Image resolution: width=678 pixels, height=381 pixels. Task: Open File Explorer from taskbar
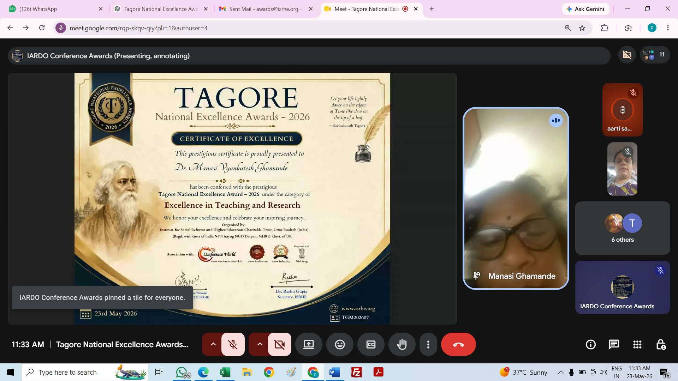247,372
